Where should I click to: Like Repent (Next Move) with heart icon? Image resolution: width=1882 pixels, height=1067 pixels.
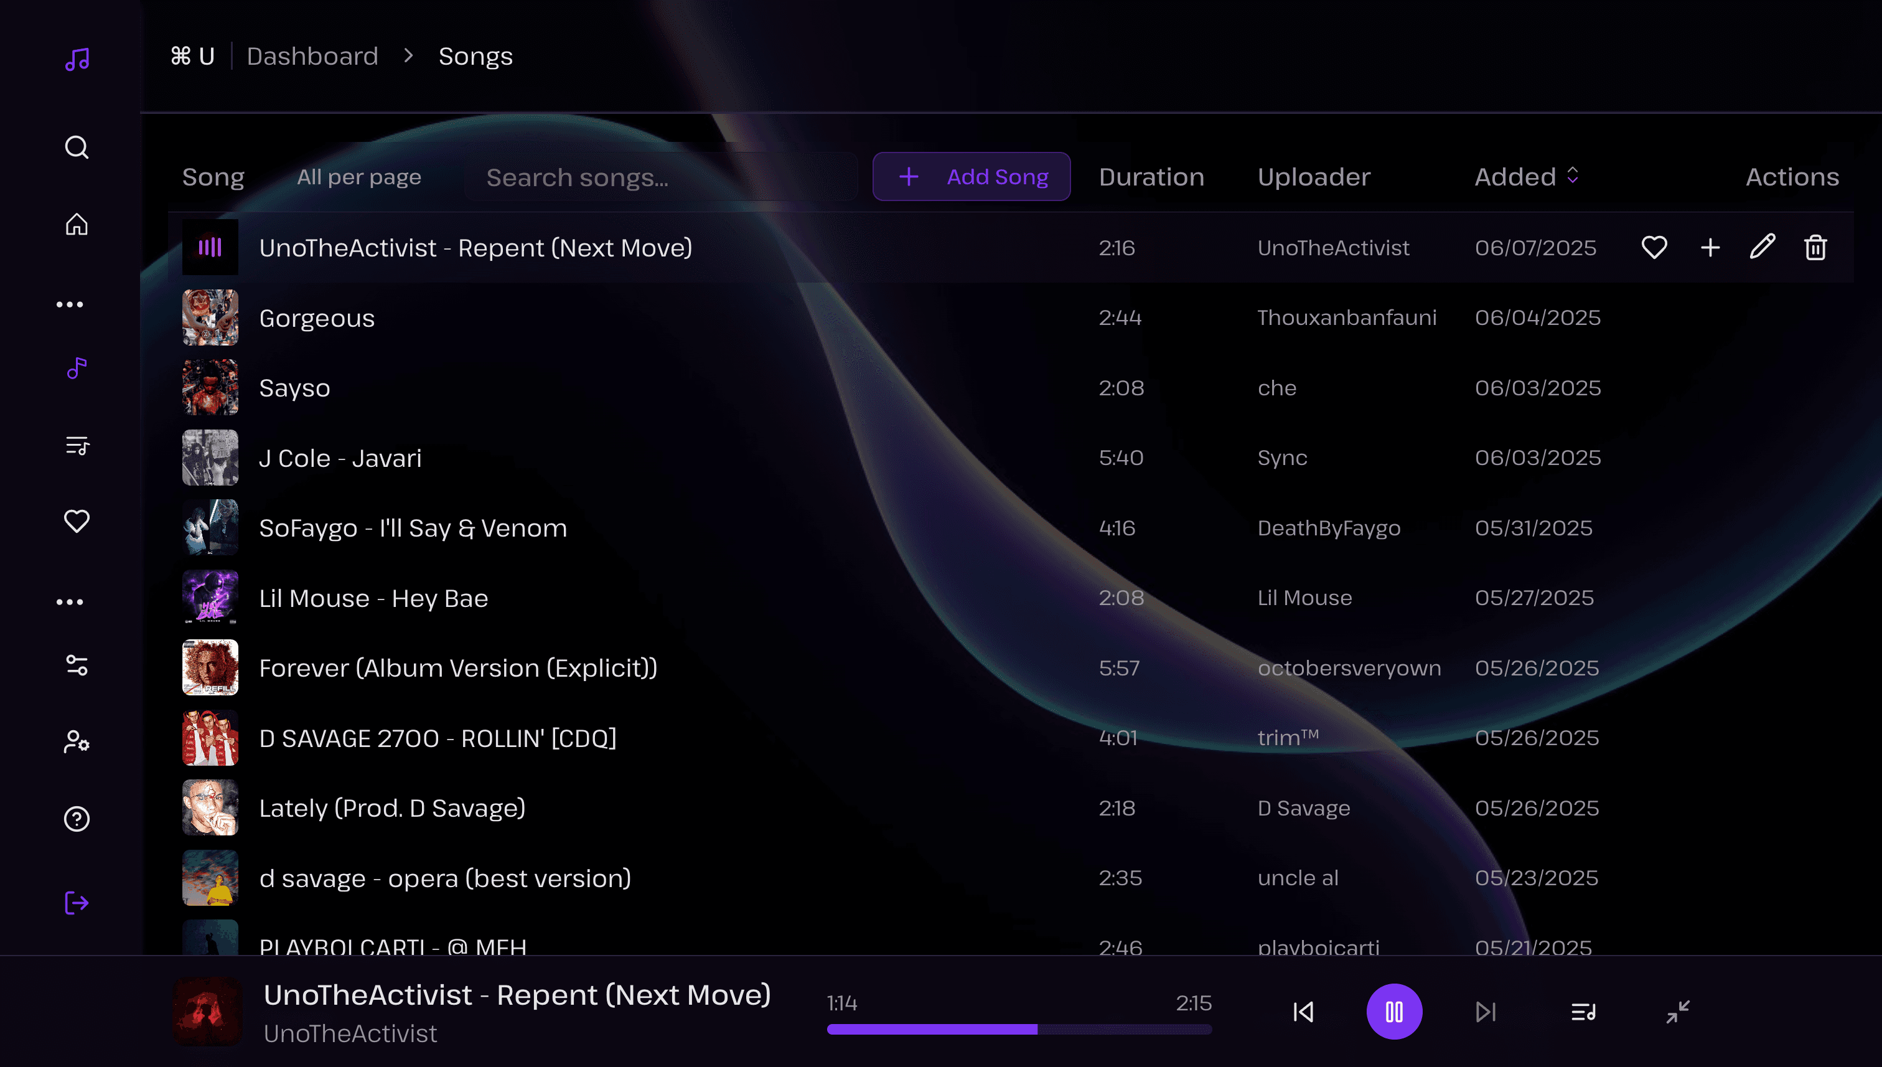(1654, 248)
